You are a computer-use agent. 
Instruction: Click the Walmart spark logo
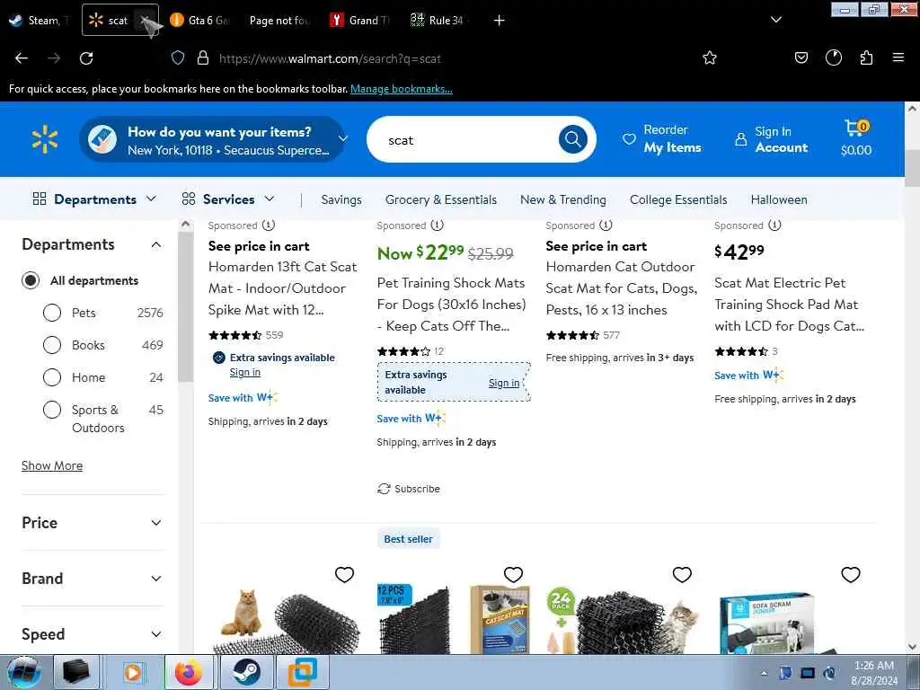[x=45, y=139]
